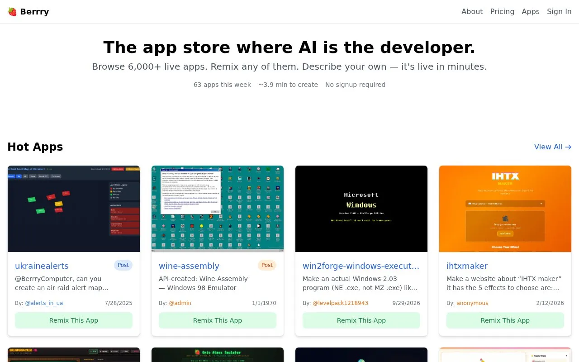Click the Hot Apps heading
Viewport: 579px width, 362px height.
pos(35,147)
